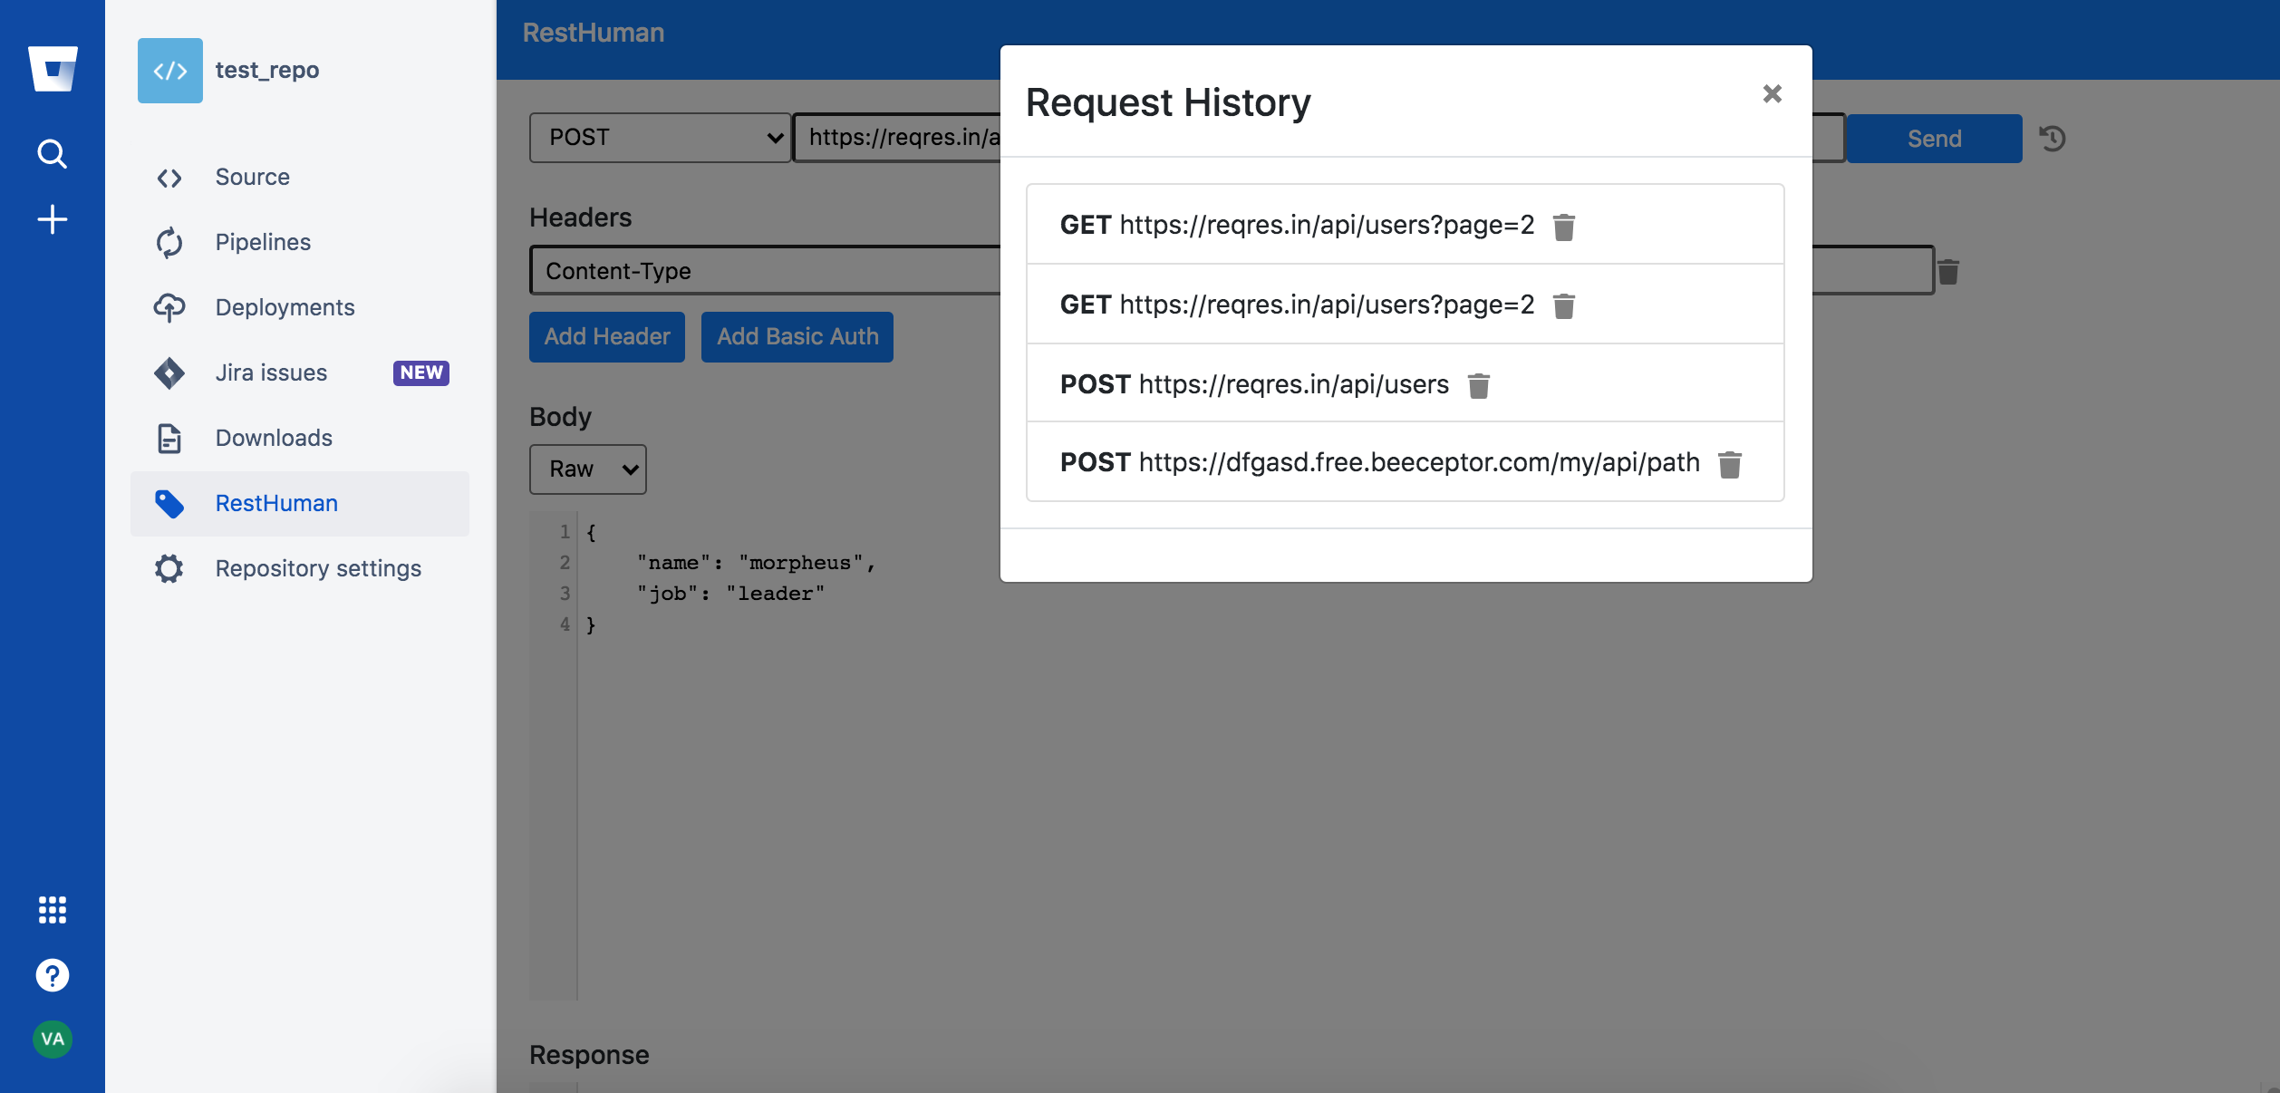Open the help question mark icon
2280x1093 pixels.
53,975
